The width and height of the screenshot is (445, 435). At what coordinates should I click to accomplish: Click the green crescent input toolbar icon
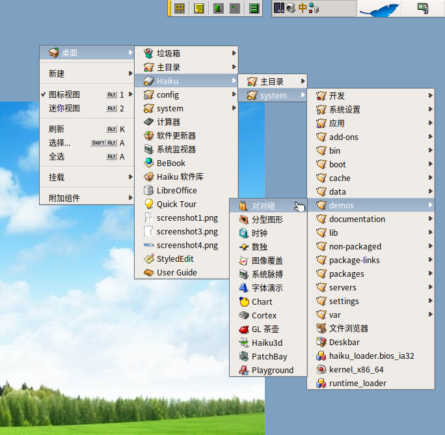click(x=218, y=8)
